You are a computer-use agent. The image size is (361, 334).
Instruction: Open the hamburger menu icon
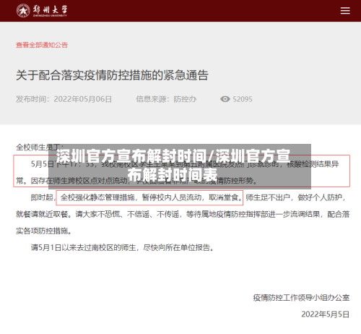tap(345, 11)
